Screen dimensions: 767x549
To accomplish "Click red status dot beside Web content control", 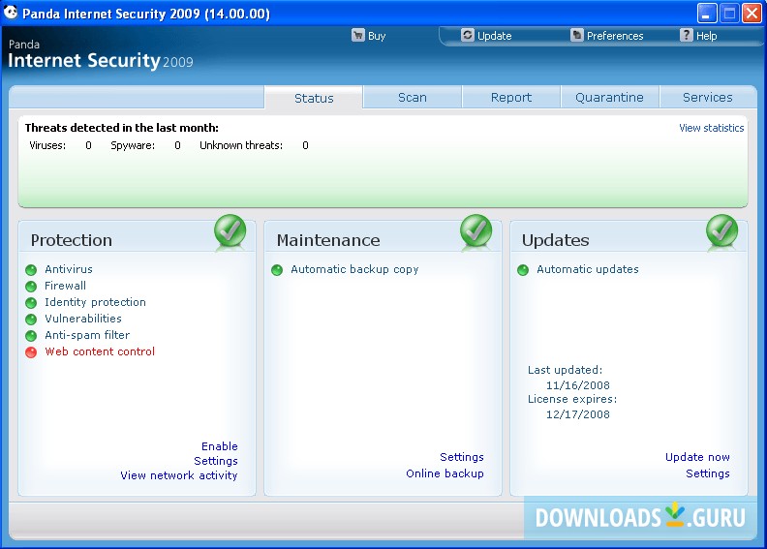I will pyautogui.click(x=31, y=352).
